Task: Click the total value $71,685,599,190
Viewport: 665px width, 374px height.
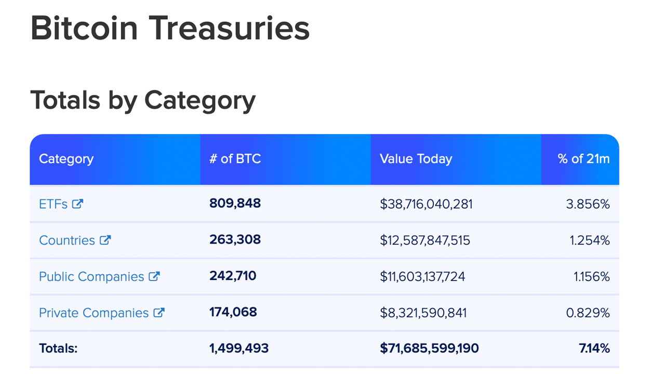Action: 429,348
